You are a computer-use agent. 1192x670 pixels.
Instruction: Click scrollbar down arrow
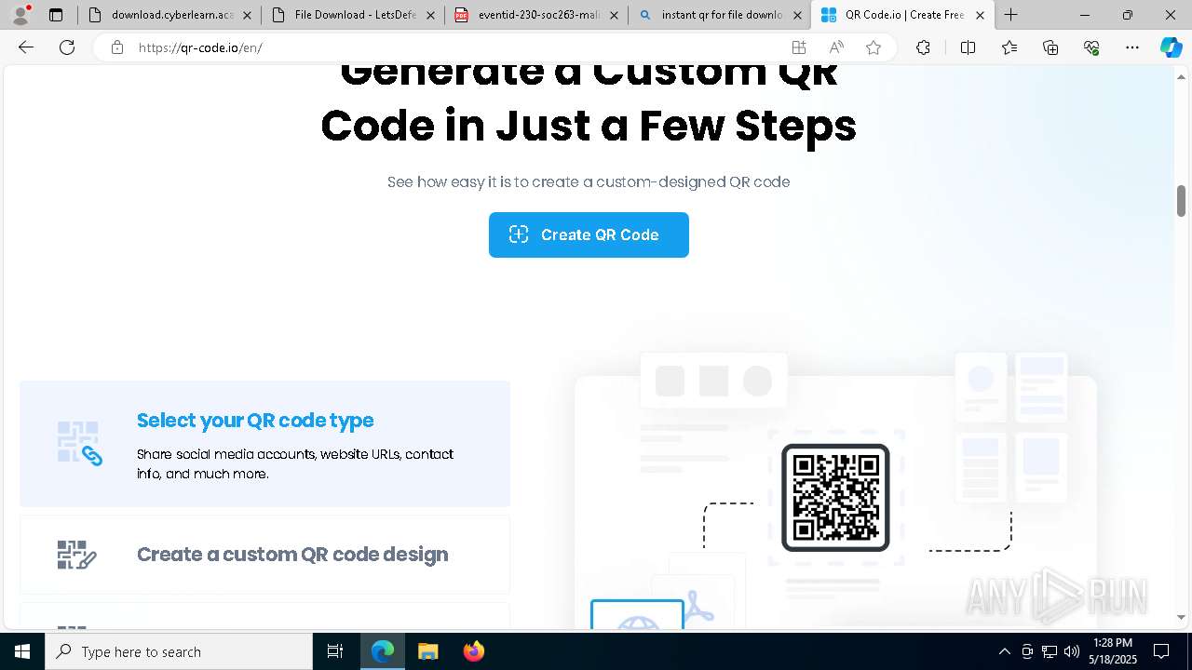pyautogui.click(x=1181, y=617)
